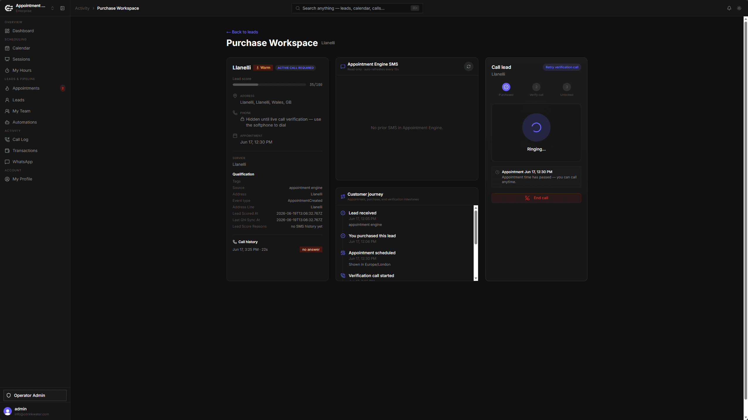Click the Ringing spinner circle

point(536,127)
